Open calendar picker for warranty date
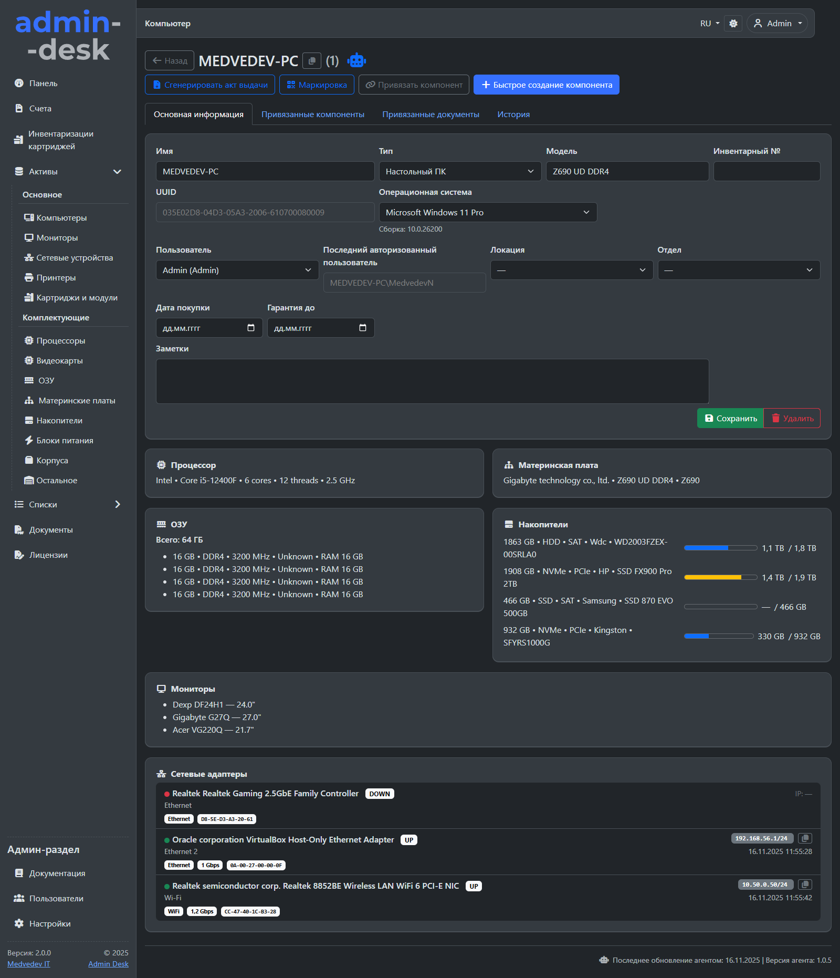This screenshot has width=840, height=978. [362, 328]
